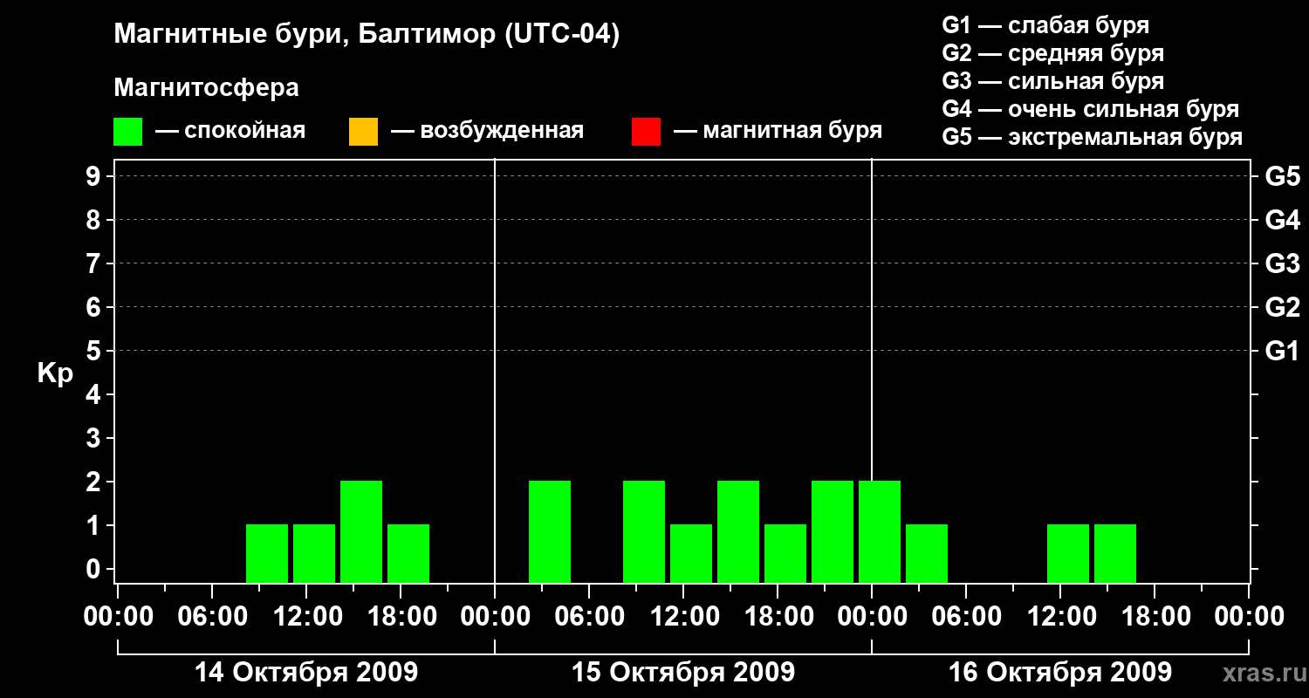Click the first green bar on 14 October
This screenshot has width=1309, height=698.
pos(267,553)
